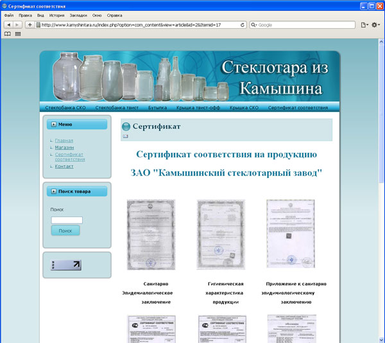This screenshot has width=385, height=343.
Task: Click the Стеклотара из Камышина banner
Action: click(x=189, y=76)
